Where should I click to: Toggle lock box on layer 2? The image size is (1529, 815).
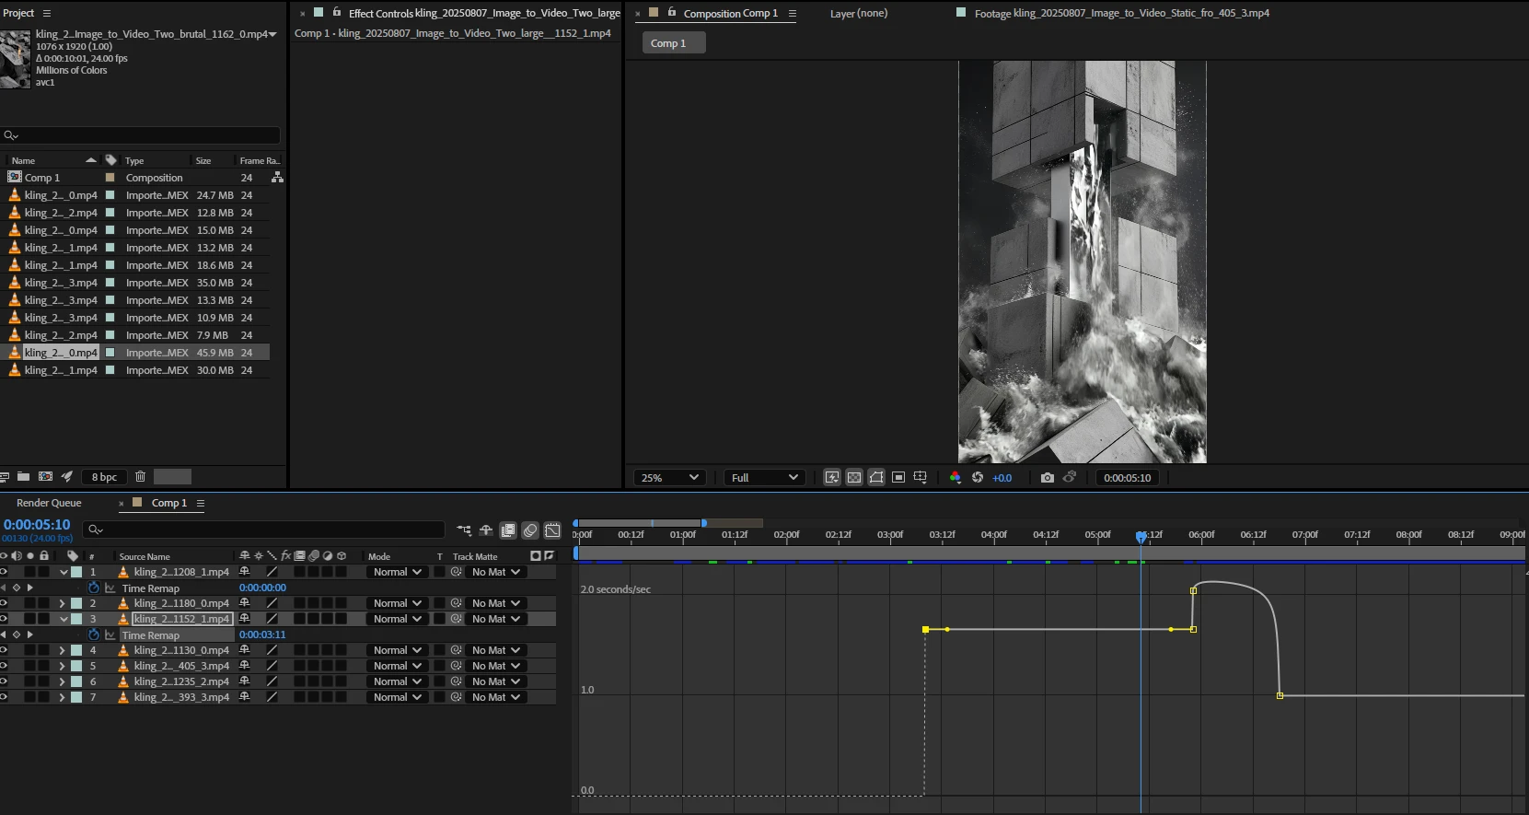(43, 603)
